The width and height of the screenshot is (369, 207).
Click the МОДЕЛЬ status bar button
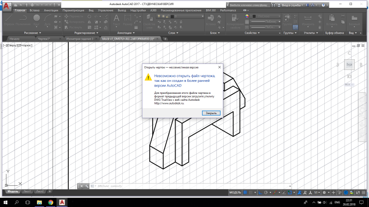pos(235,192)
